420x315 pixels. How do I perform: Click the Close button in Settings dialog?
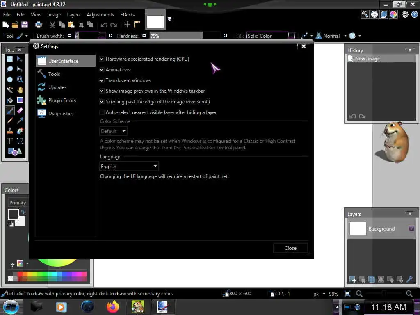click(x=290, y=248)
